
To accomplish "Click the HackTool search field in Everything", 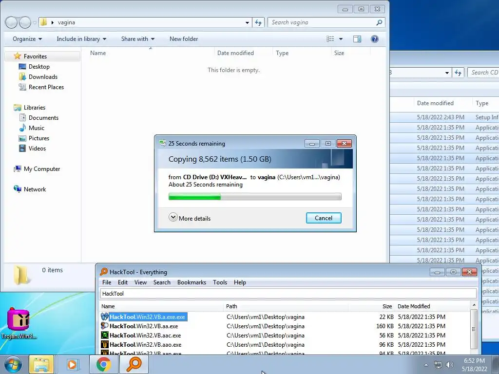I will (288, 294).
